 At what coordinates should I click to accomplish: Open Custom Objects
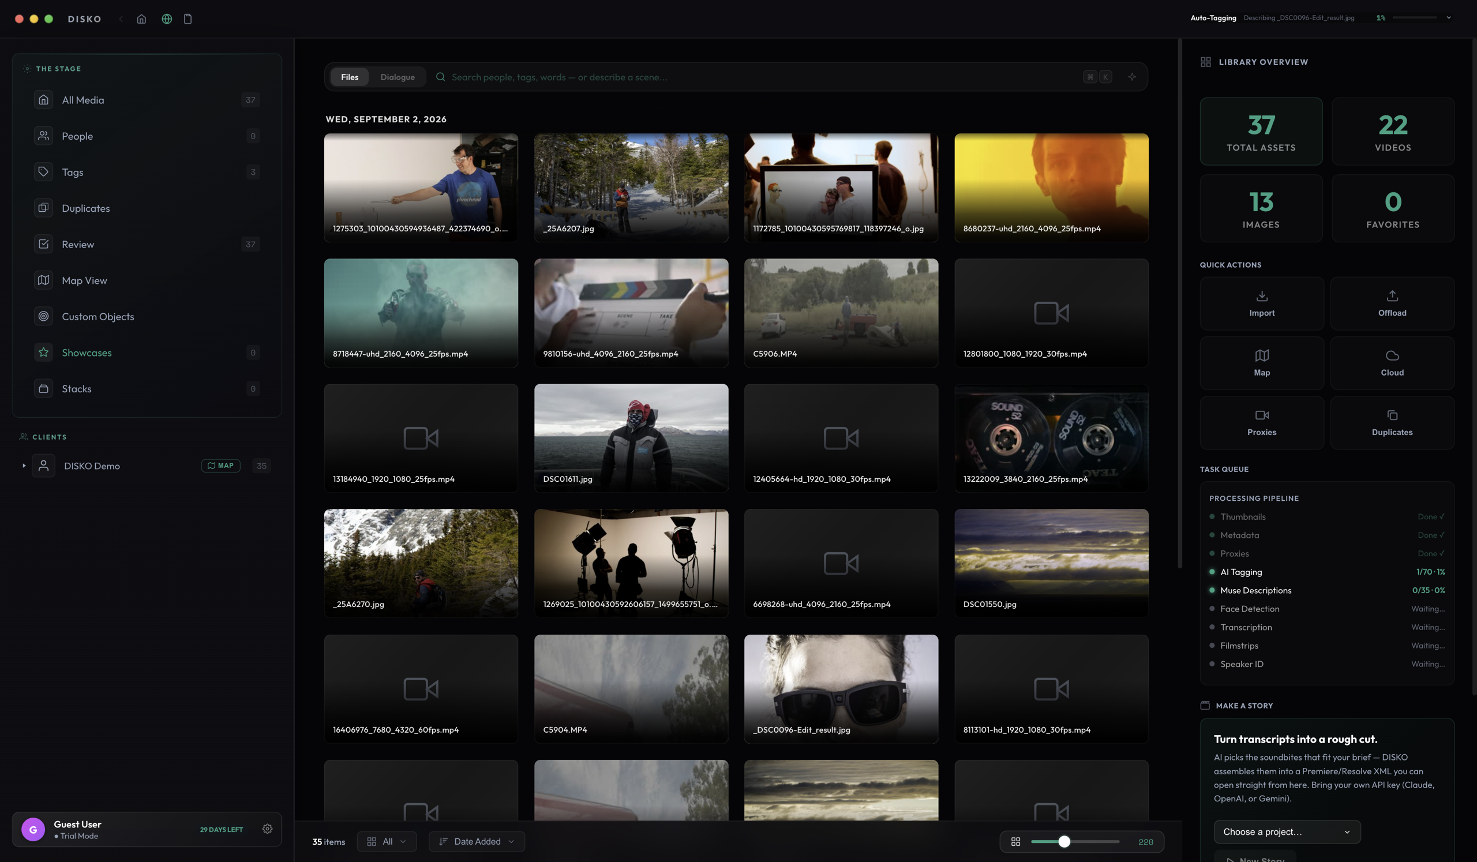click(147, 316)
